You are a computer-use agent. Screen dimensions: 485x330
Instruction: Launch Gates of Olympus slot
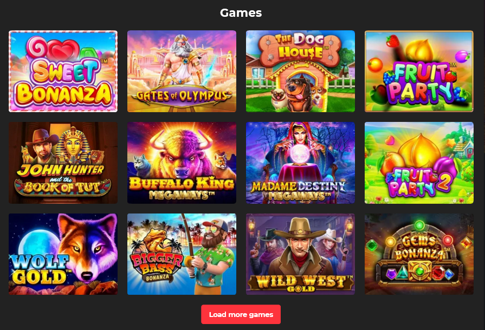(x=182, y=71)
